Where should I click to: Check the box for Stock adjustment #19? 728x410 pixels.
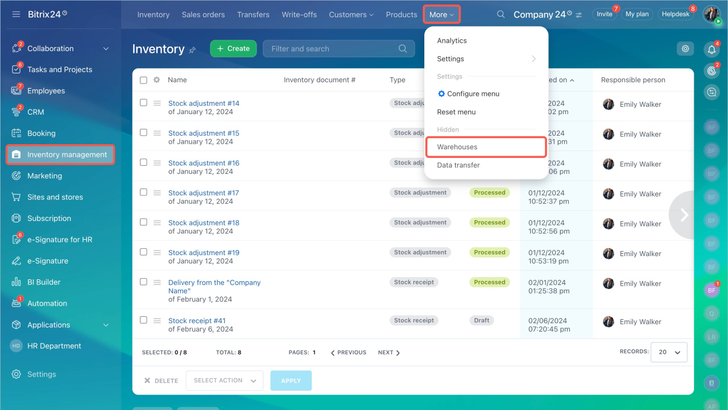143,252
